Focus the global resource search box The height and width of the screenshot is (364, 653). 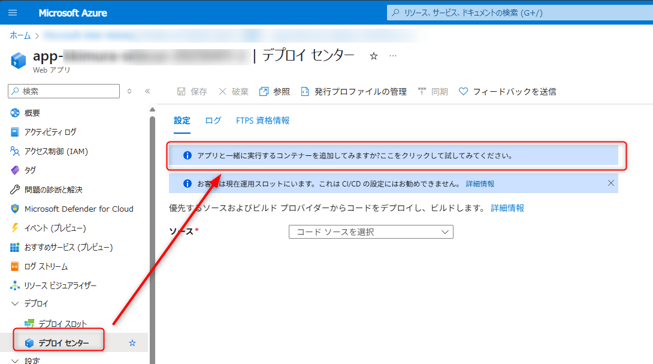tap(520, 13)
